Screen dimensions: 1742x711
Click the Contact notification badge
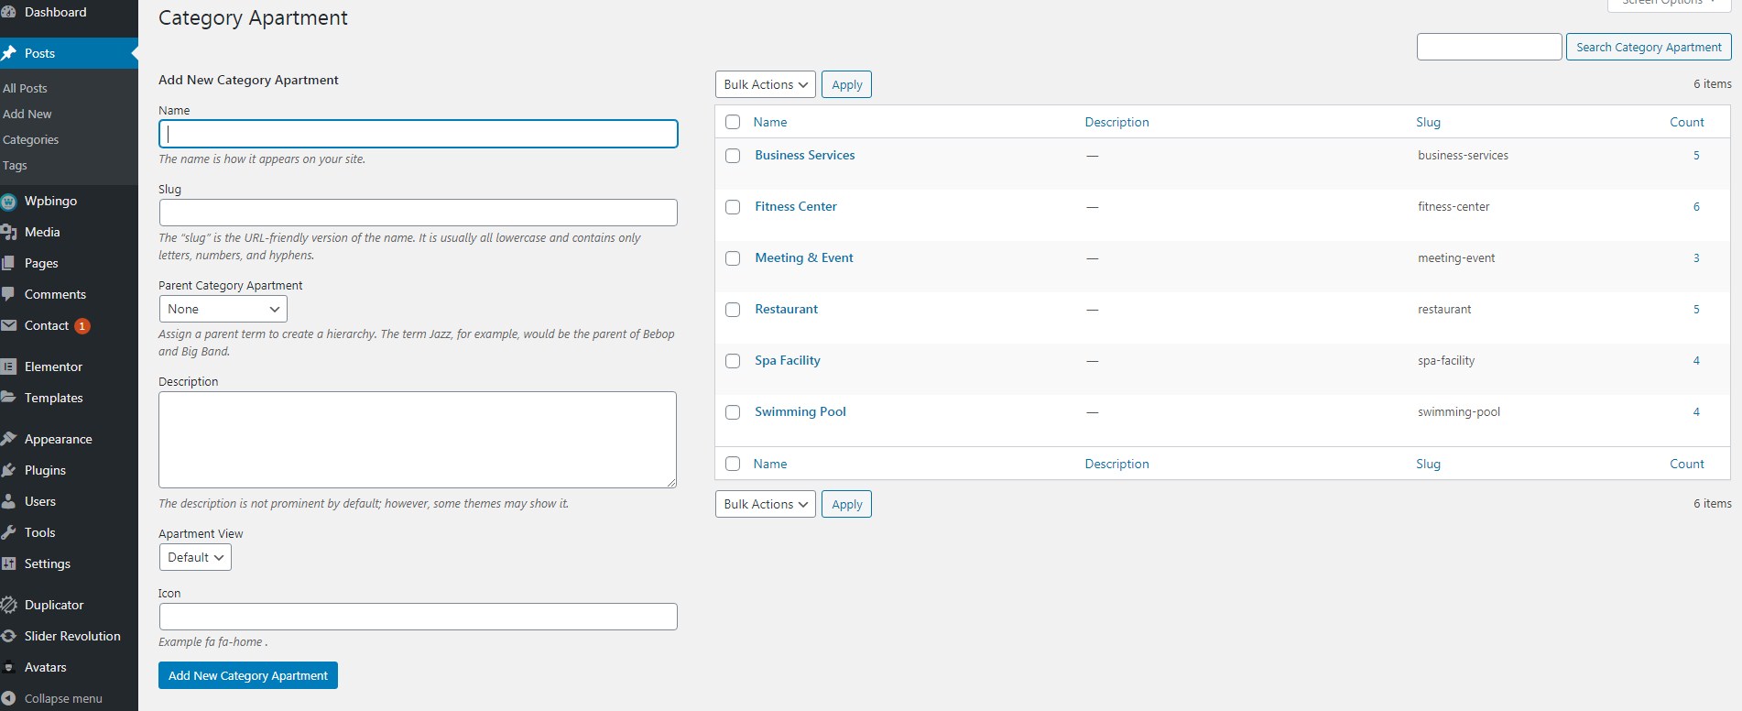click(x=82, y=326)
